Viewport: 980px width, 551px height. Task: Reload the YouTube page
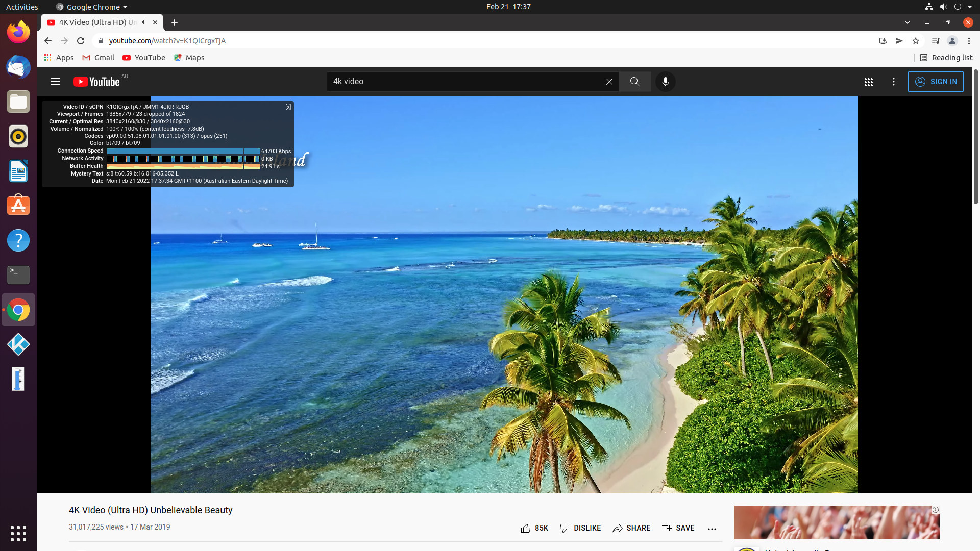pyautogui.click(x=81, y=41)
